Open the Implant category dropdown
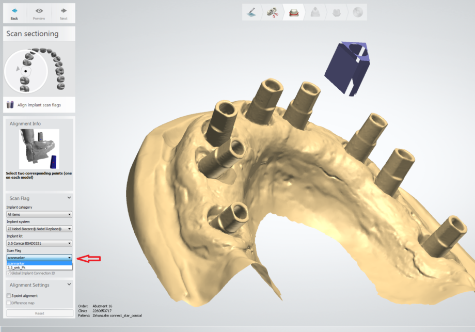The image size is (475, 332). tap(39, 214)
